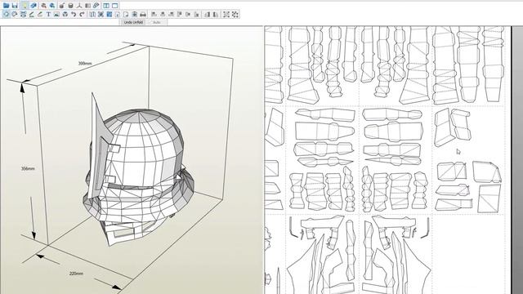Screen dimensions: 523x294
Task: Click the image insert picture icon
Action: coord(56,15)
